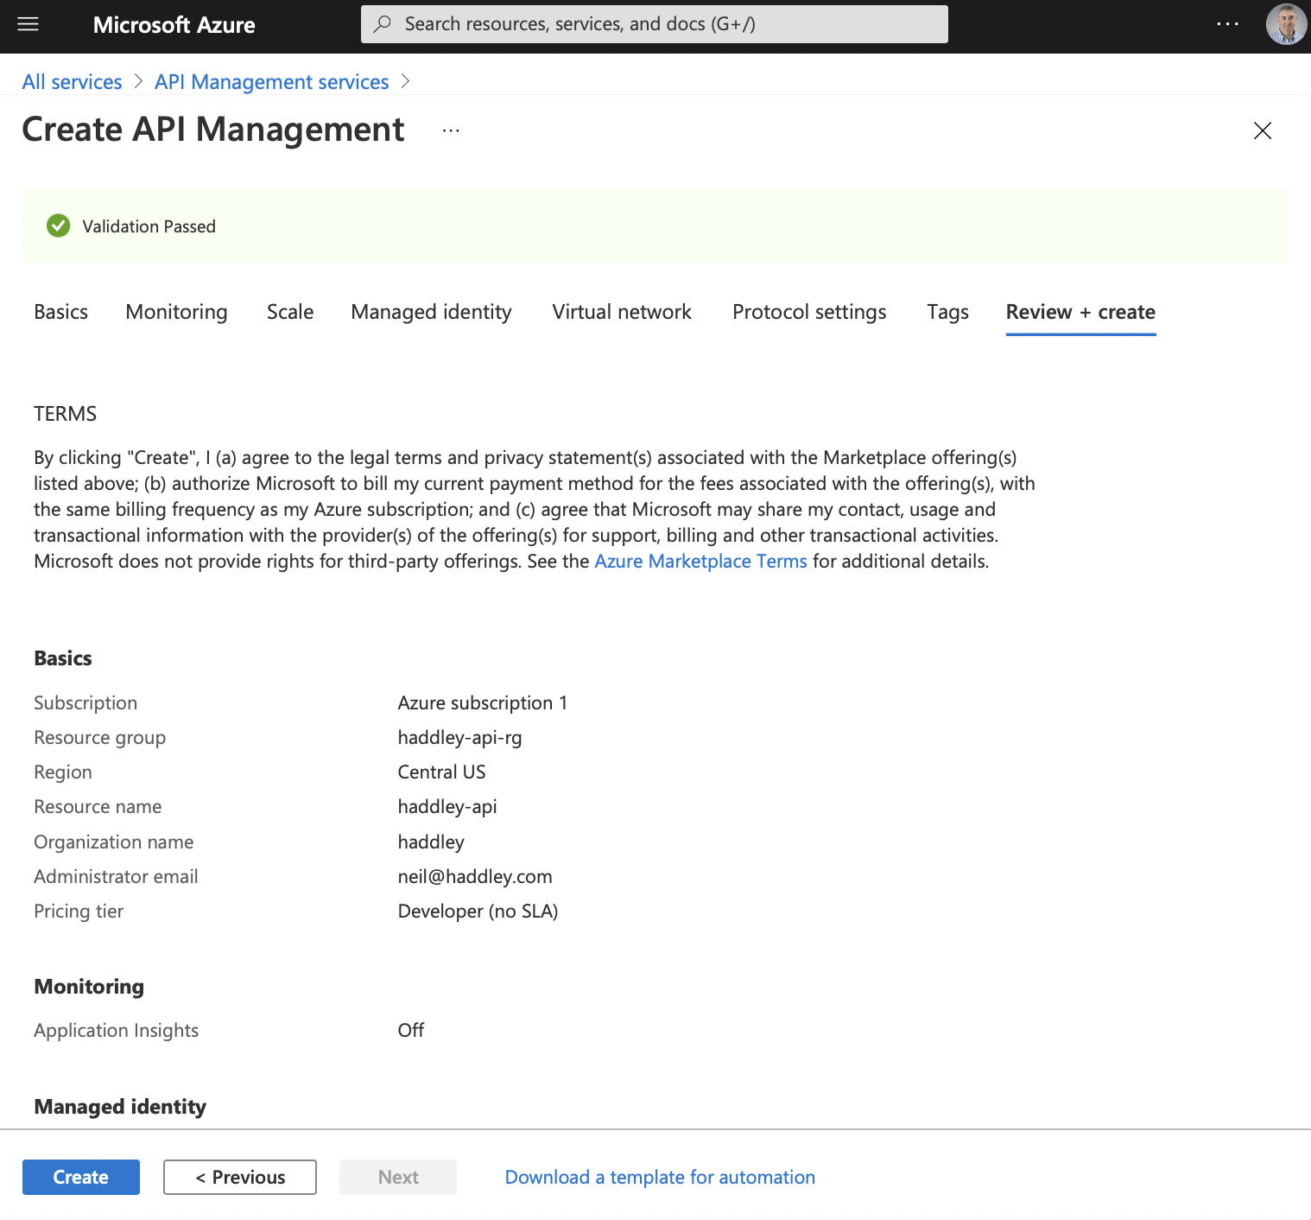
Task: Click the green Validation Passed checkmark
Action: 59,226
